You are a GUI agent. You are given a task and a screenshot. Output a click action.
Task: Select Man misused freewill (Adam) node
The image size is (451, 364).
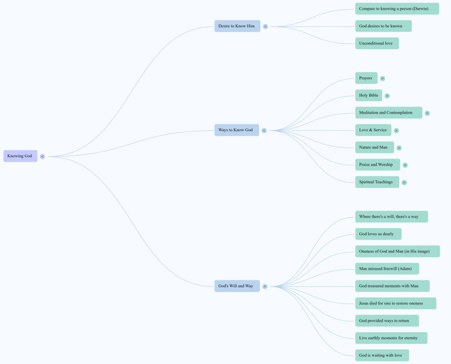click(x=387, y=269)
